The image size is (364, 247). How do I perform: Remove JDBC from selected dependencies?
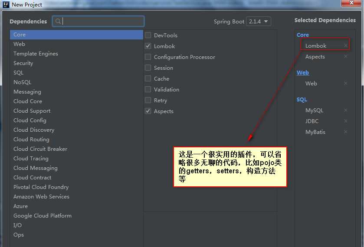346,121
